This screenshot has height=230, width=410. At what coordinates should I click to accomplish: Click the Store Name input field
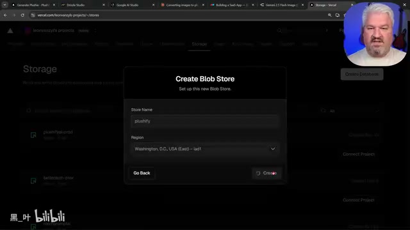(x=205, y=121)
